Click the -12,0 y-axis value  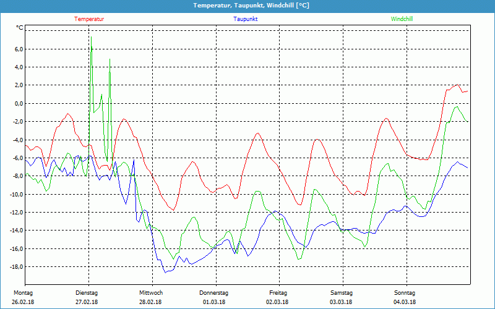(x=17, y=212)
